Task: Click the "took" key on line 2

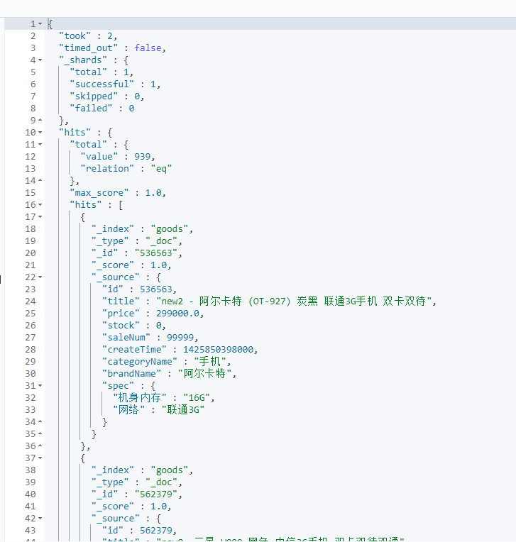Action: pyautogui.click(x=75, y=36)
